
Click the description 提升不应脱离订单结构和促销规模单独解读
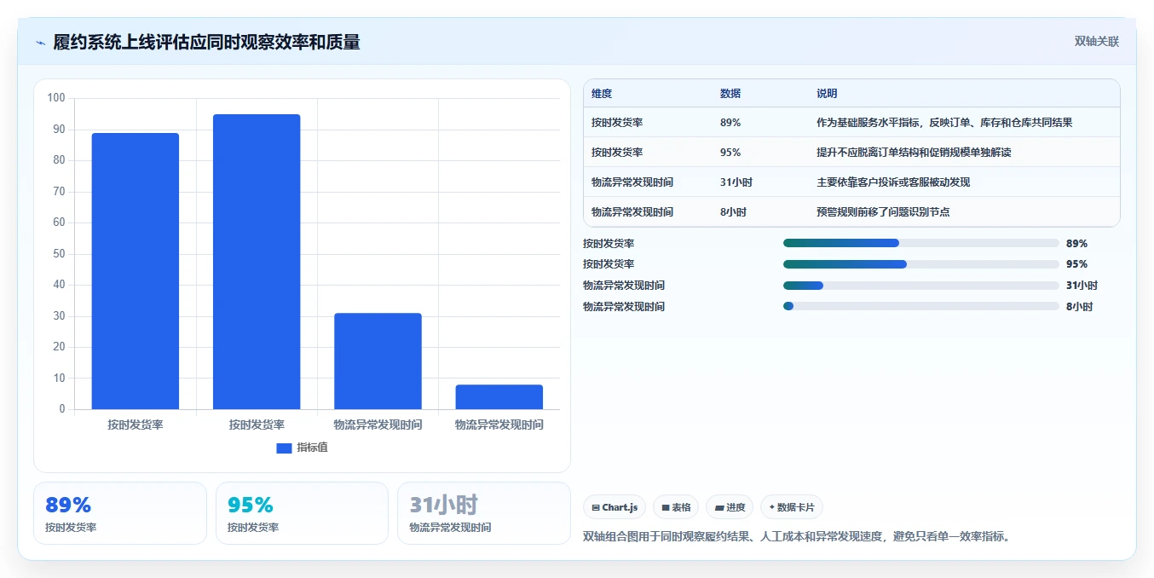pyautogui.click(x=914, y=153)
